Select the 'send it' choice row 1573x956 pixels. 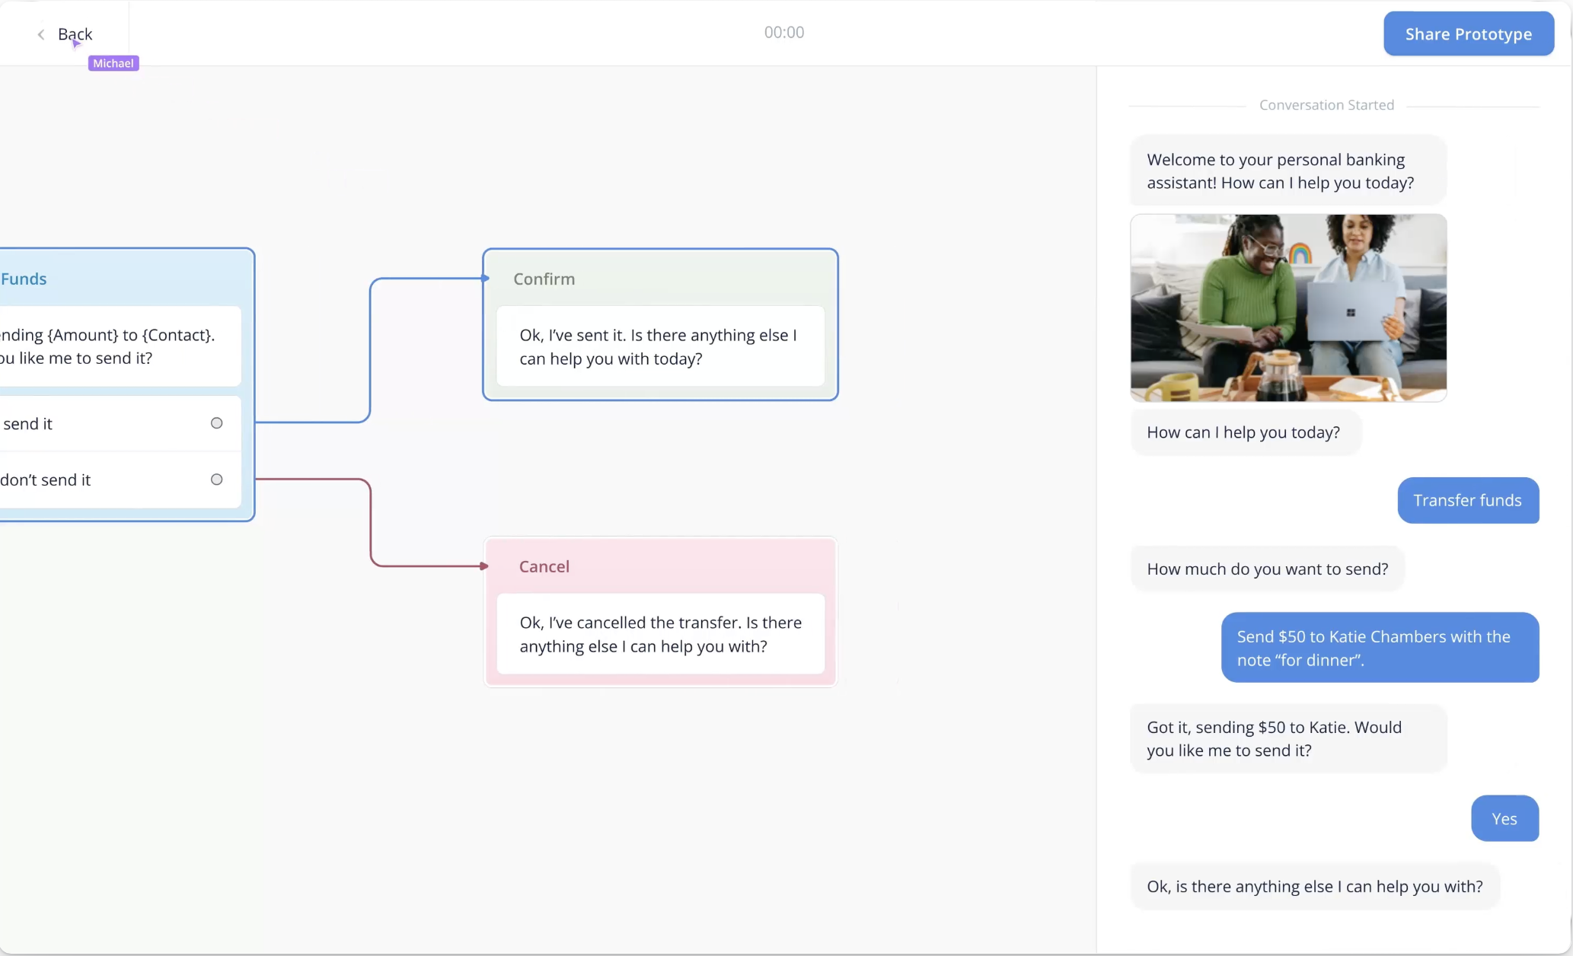[x=120, y=423]
